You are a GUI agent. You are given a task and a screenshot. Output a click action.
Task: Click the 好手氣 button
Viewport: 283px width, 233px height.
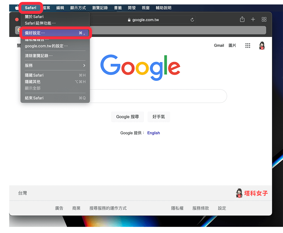coord(159,117)
